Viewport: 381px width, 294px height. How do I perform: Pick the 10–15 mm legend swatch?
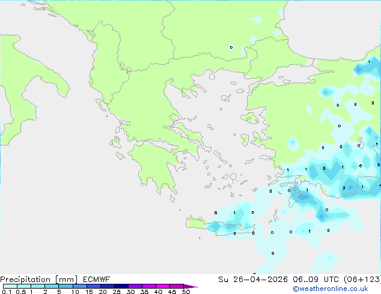point(79,286)
